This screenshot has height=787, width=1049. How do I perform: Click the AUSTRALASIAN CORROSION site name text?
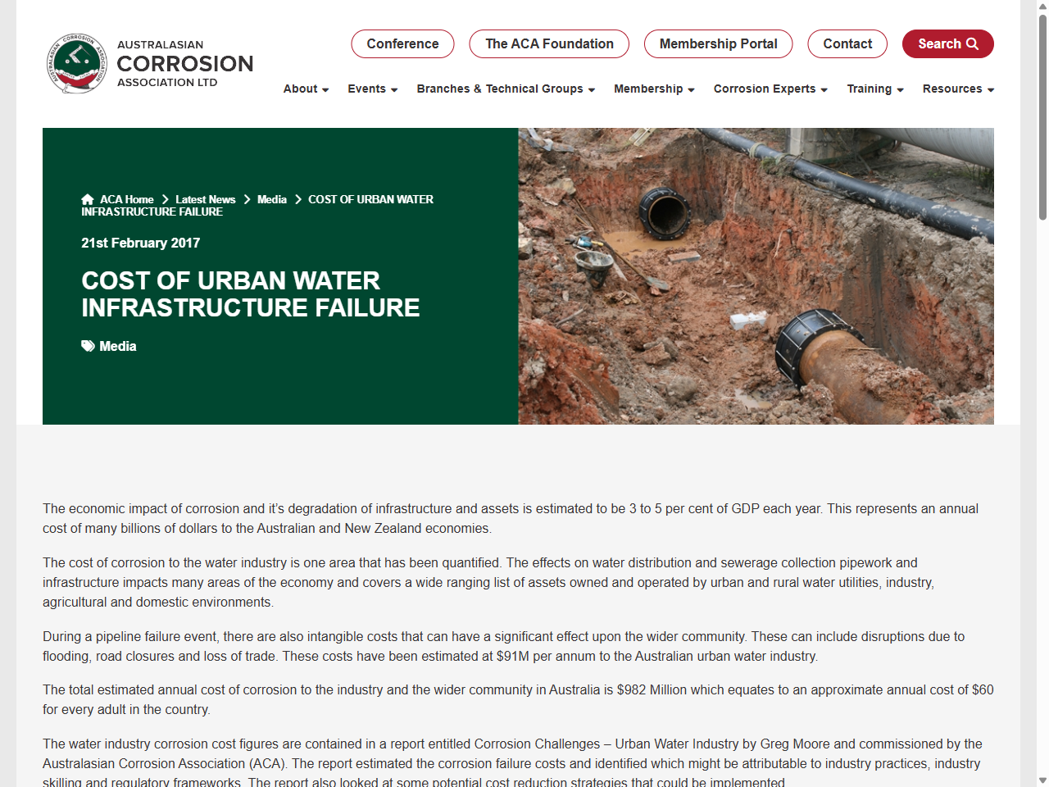click(185, 64)
